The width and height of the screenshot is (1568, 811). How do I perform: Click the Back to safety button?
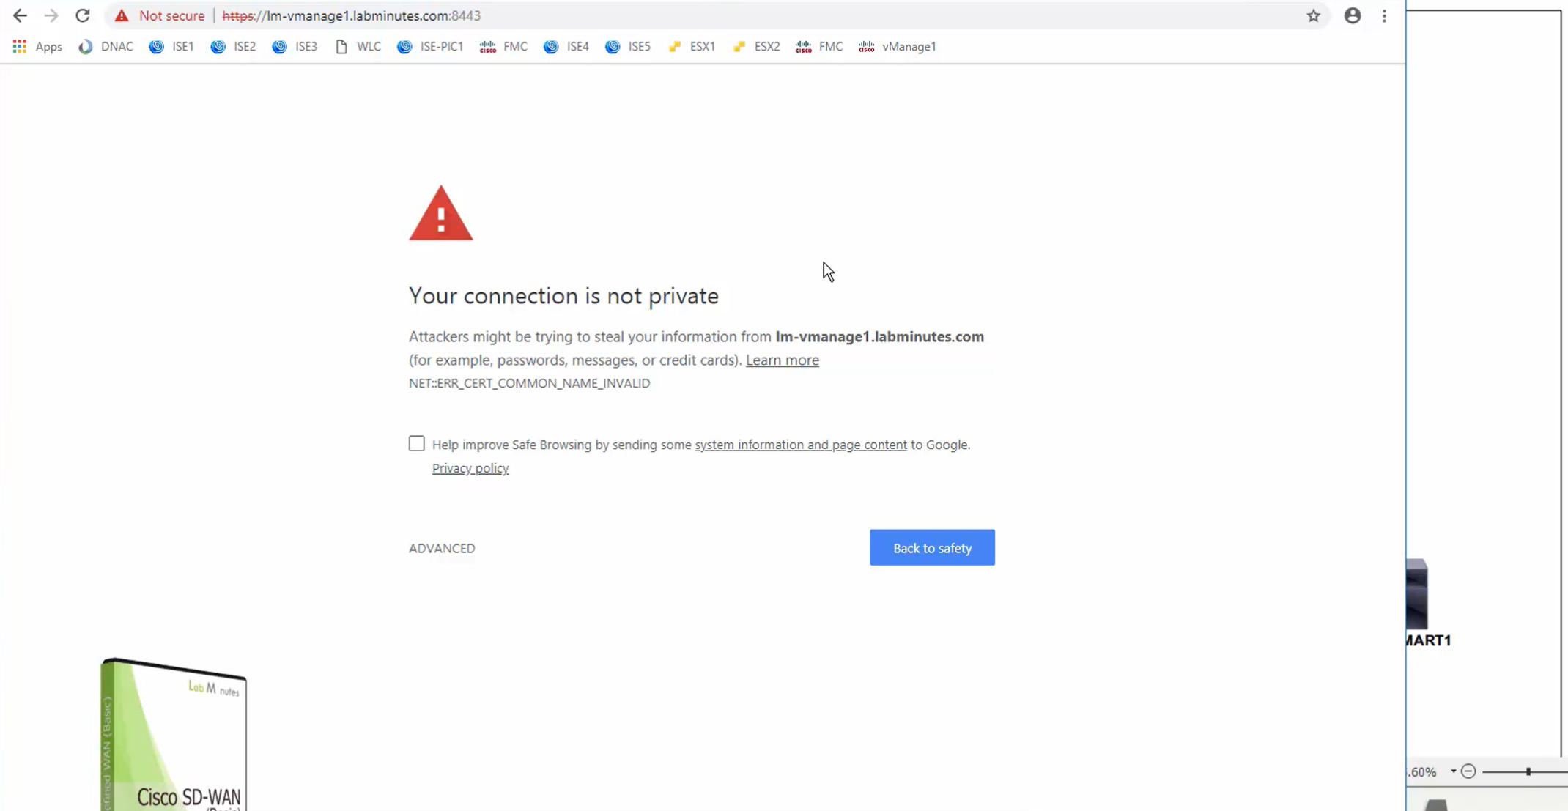932,548
